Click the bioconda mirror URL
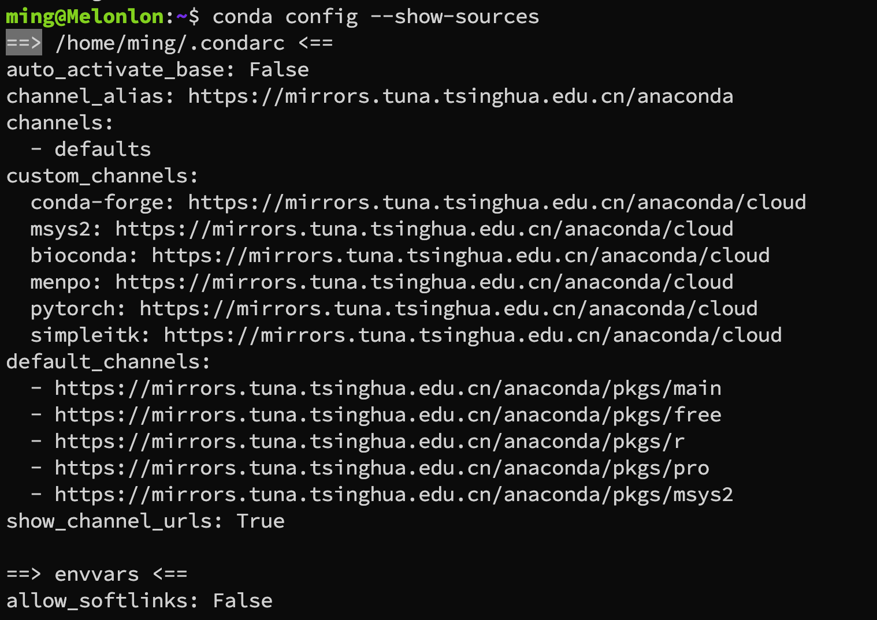 (460, 255)
